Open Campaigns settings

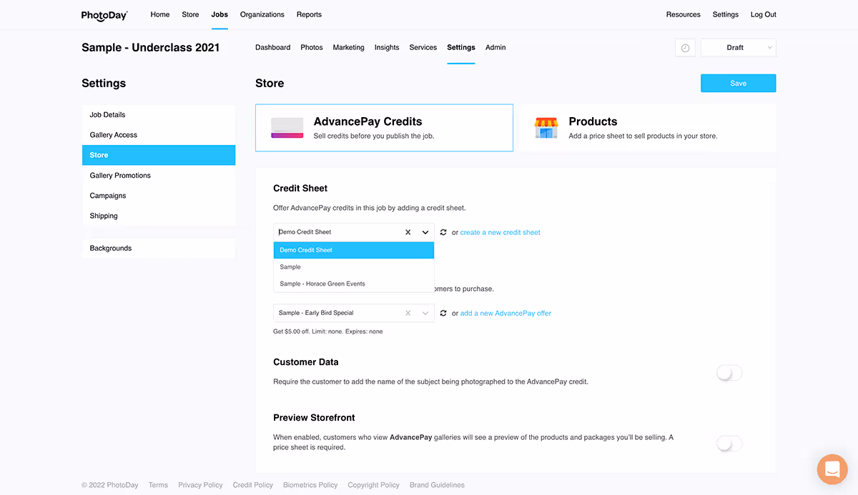click(159, 196)
